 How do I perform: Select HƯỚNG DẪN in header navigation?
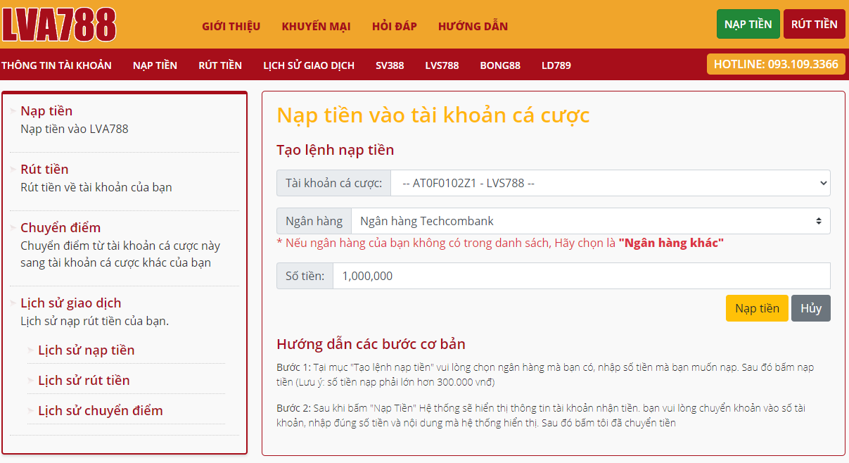(473, 26)
